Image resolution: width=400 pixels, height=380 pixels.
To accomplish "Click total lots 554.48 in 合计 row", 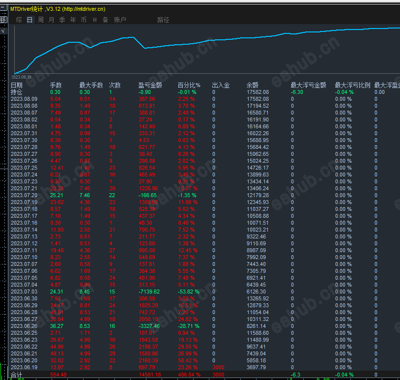I will coord(58,375).
